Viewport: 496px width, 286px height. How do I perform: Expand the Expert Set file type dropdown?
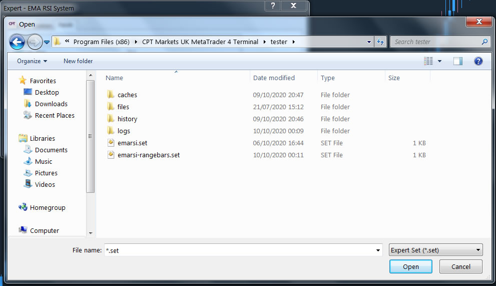click(435, 250)
